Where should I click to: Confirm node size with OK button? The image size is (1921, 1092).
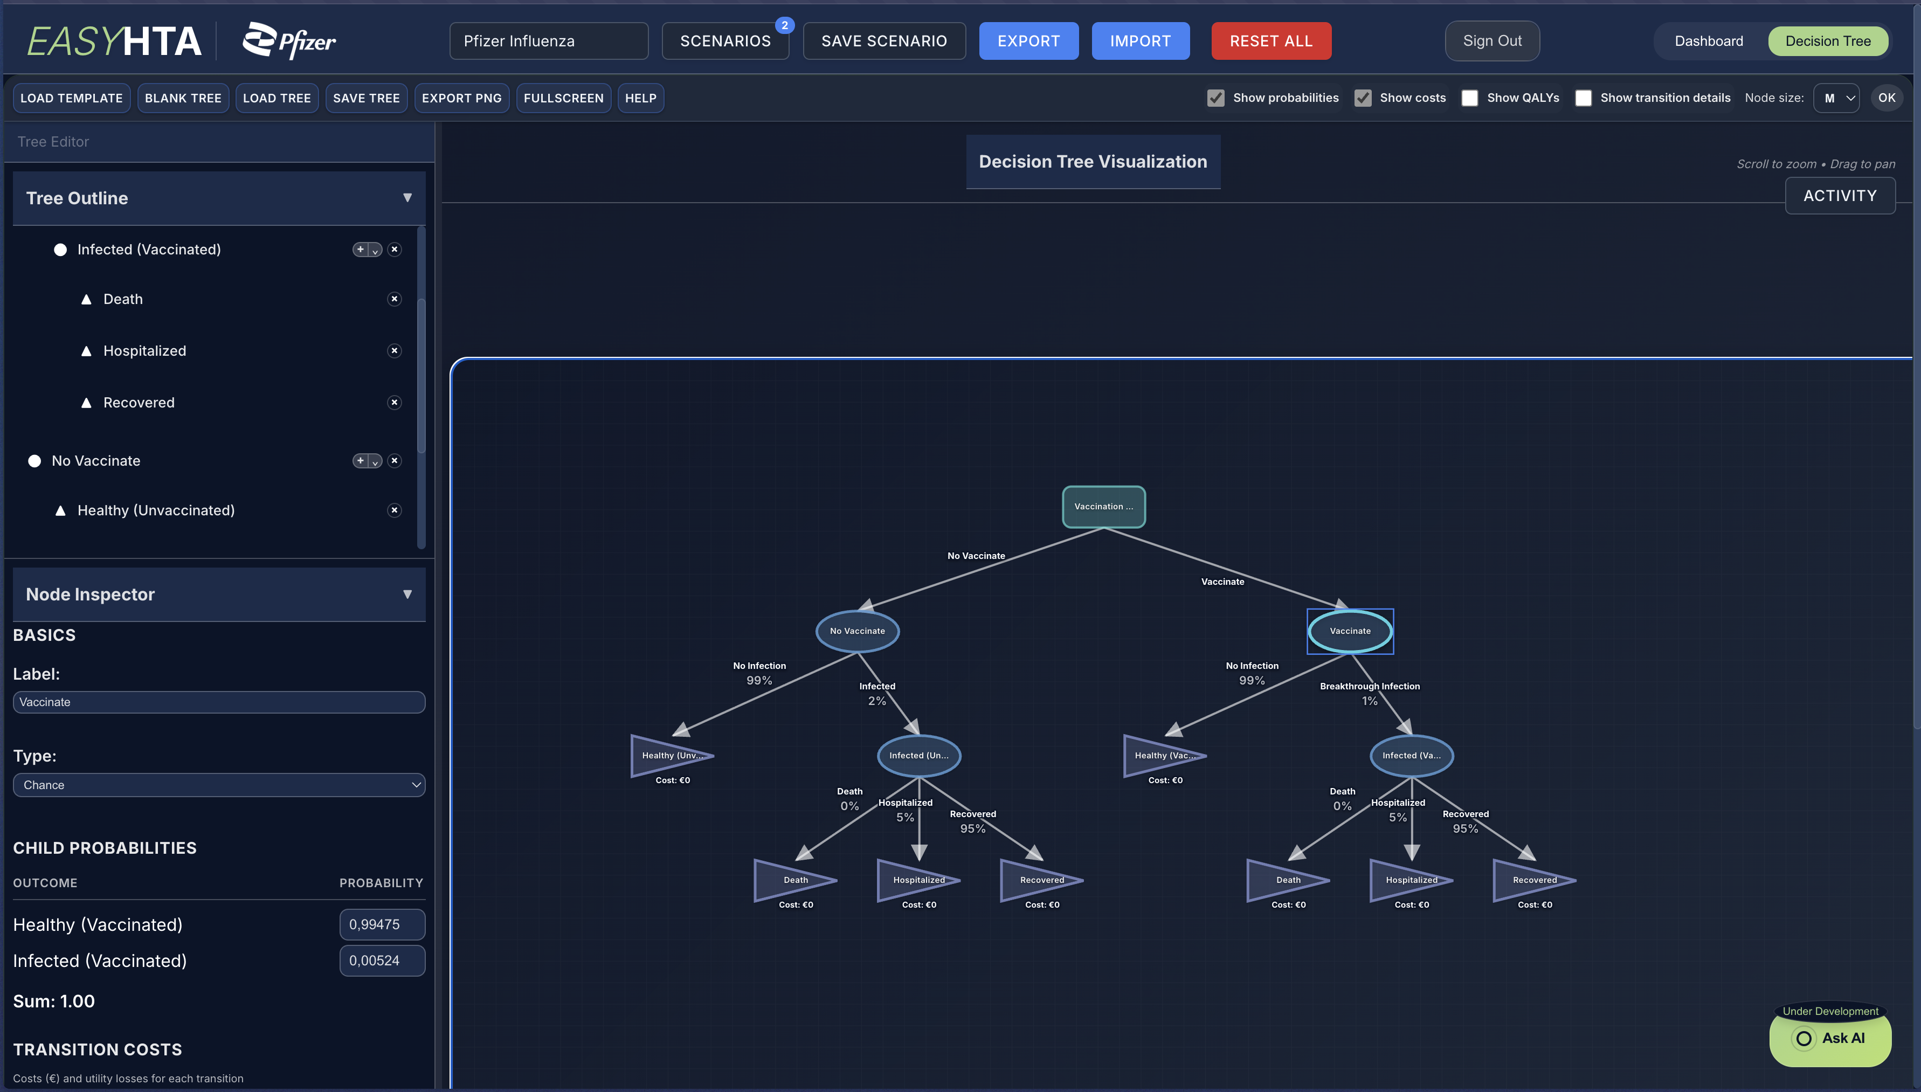[x=1887, y=98]
